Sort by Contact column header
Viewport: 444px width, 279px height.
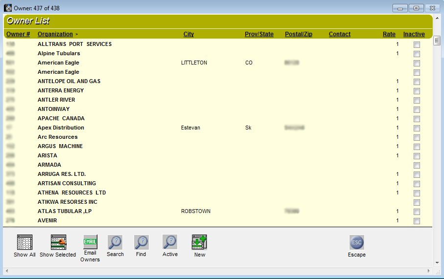tap(340, 34)
